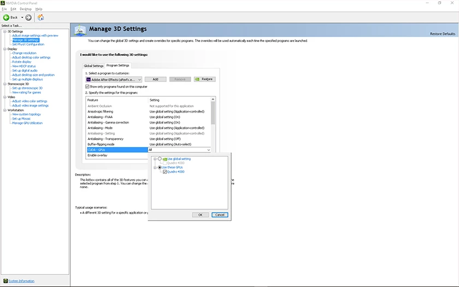Select the Enable overlay row
The width and height of the screenshot is (459, 287).
[117, 155]
